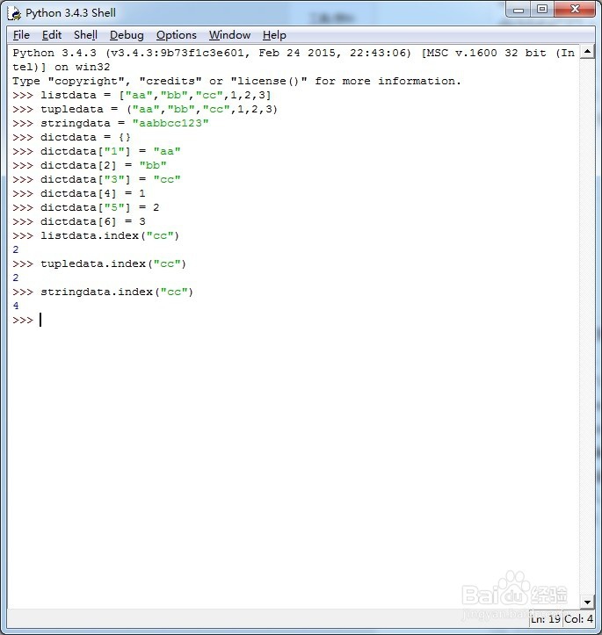Click the 'Type "copyright"' information line
The image size is (602, 635).
click(236, 81)
